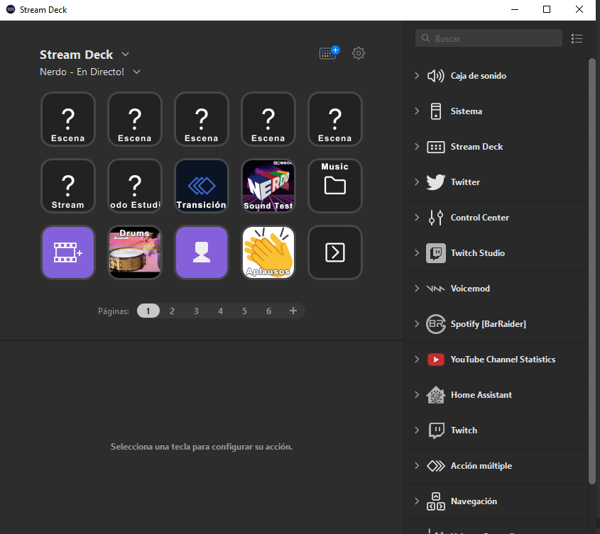This screenshot has height=534, width=600.
Task: Select the purple avatar key
Action: [x=201, y=252]
